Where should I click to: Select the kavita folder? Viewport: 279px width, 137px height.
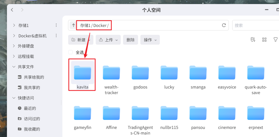[x=82, y=74]
